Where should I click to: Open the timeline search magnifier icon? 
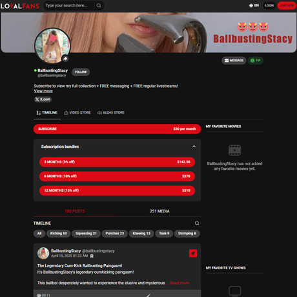197,223
